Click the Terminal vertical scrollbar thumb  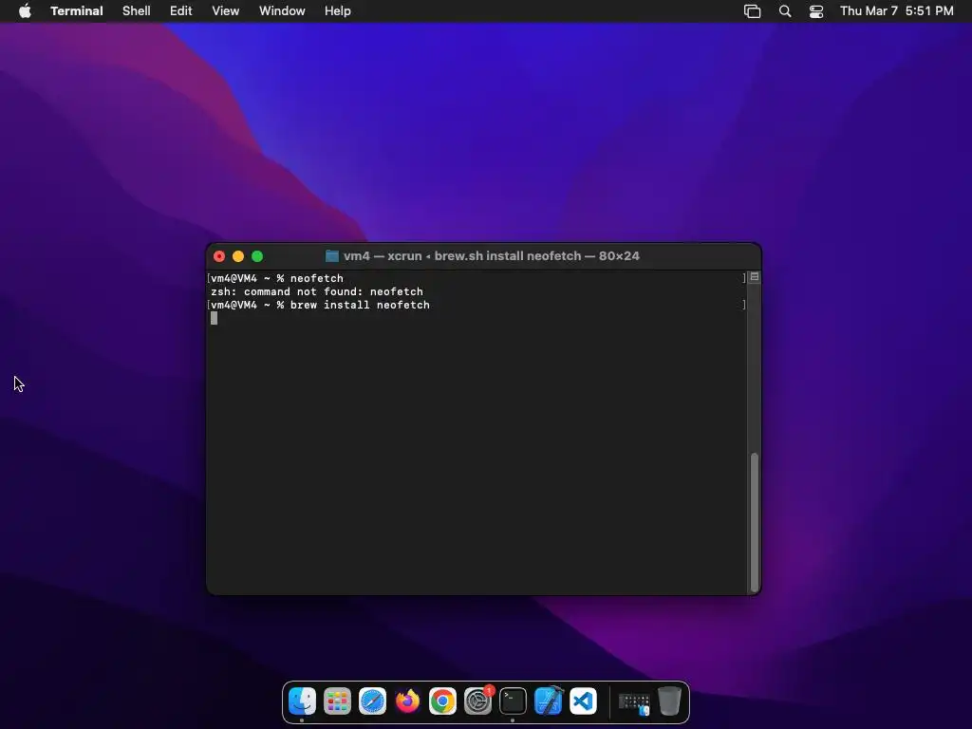(755, 522)
